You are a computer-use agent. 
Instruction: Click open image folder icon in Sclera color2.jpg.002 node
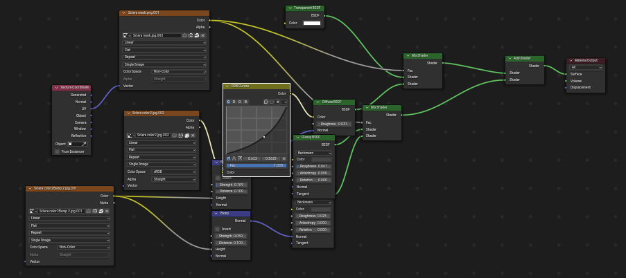pos(186,136)
